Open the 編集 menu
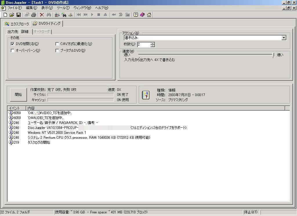This screenshot has height=216, width=297. tap(31, 8)
